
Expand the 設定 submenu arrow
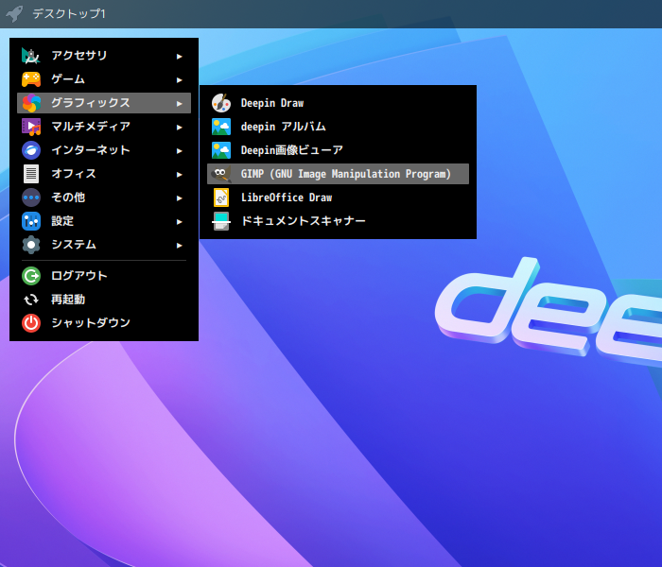(x=180, y=221)
